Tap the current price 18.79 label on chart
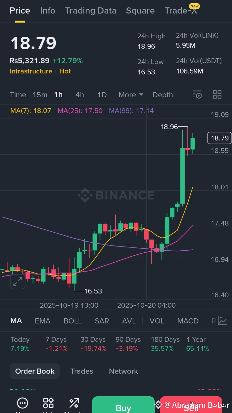Screen dimensions: 232x413 219,138
